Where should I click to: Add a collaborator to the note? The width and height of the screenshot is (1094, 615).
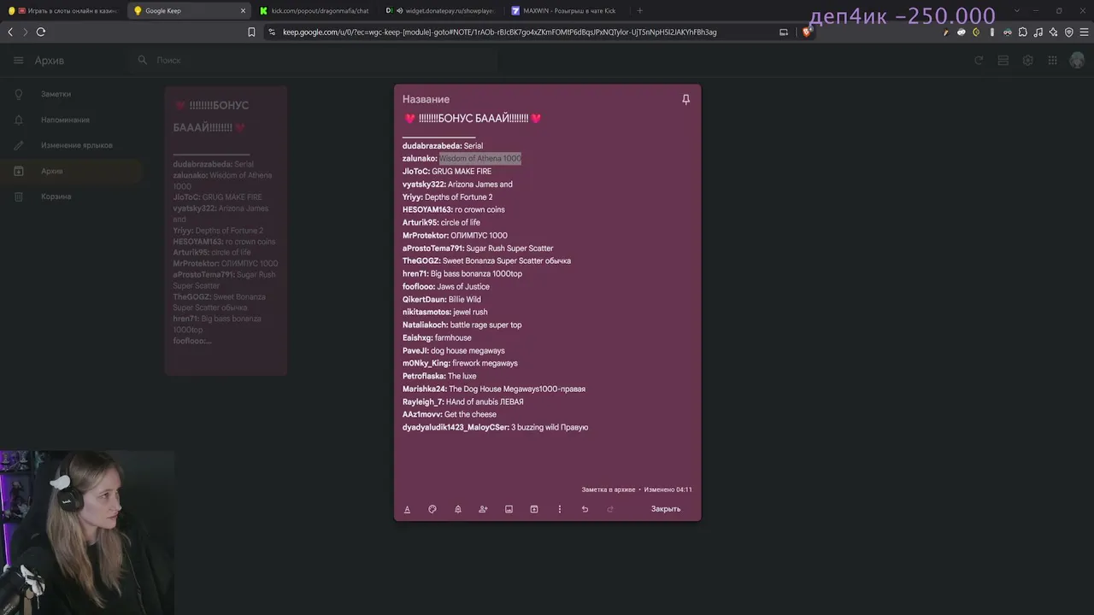pyautogui.click(x=483, y=509)
